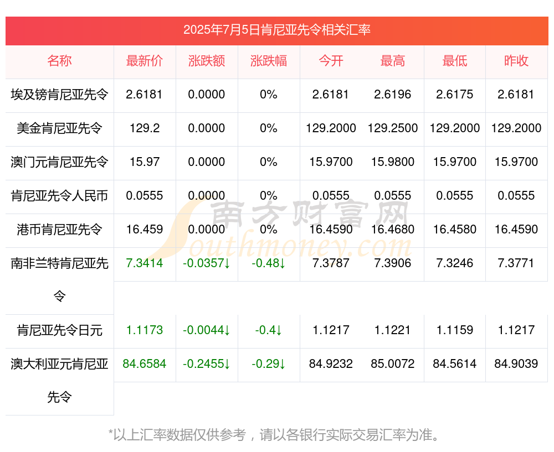Click change percent -0.4↓

269,330
